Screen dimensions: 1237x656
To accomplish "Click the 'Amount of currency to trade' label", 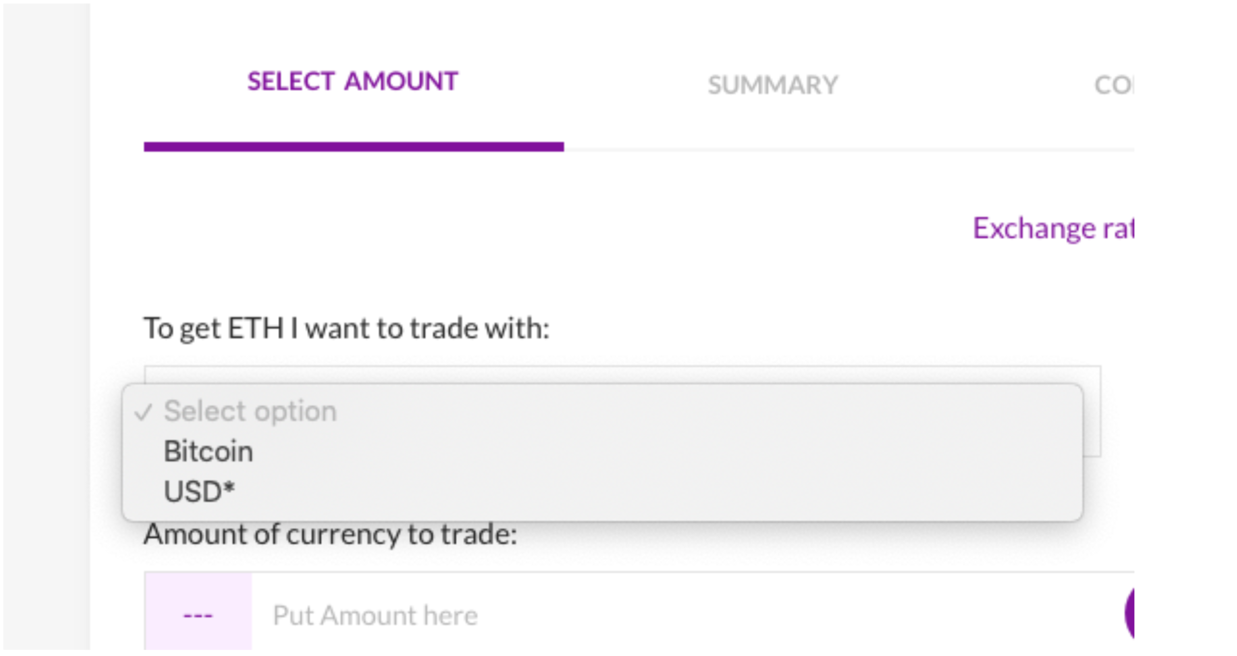I will click(330, 535).
